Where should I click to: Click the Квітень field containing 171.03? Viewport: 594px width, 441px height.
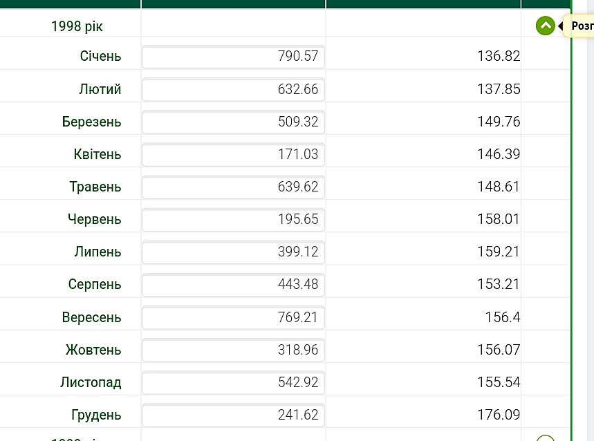(233, 154)
